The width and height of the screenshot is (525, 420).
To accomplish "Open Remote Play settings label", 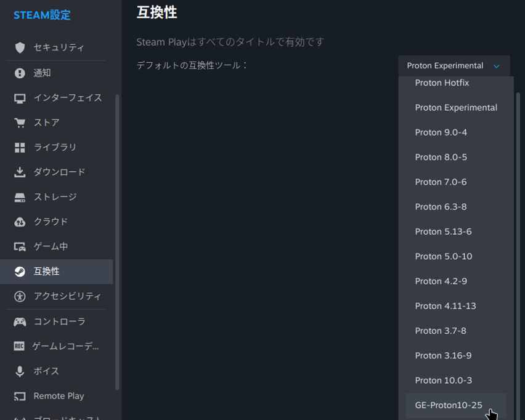I will pyautogui.click(x=59, y=396).
